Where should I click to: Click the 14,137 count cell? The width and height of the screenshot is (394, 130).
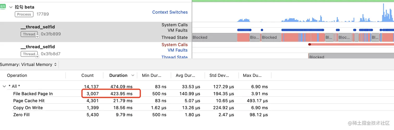(x=91, y=86)
